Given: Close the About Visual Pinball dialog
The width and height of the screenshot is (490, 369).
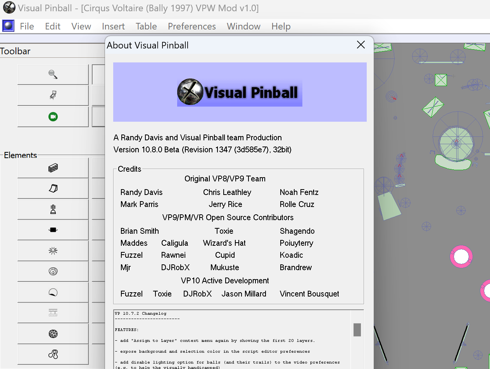Looking at the screenshot, I should (361, 45).
